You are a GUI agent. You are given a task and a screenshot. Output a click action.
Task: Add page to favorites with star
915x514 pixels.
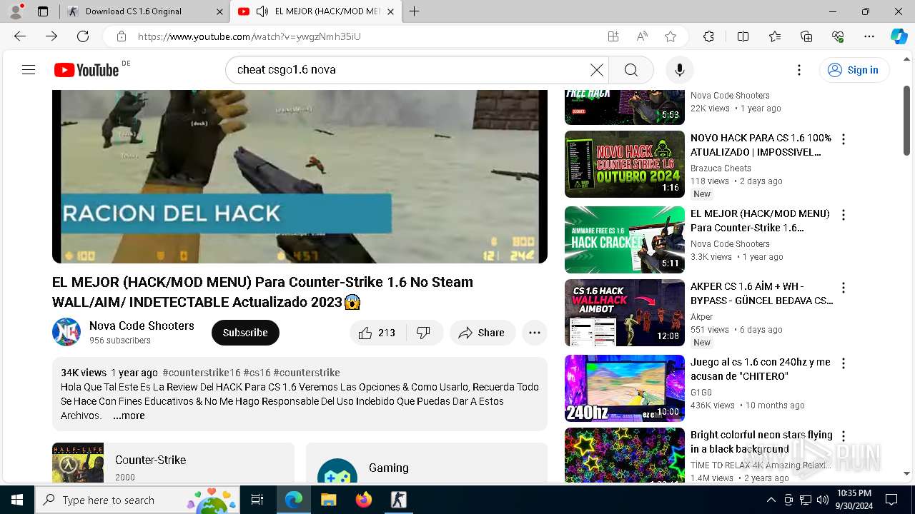tap(671, 36)
